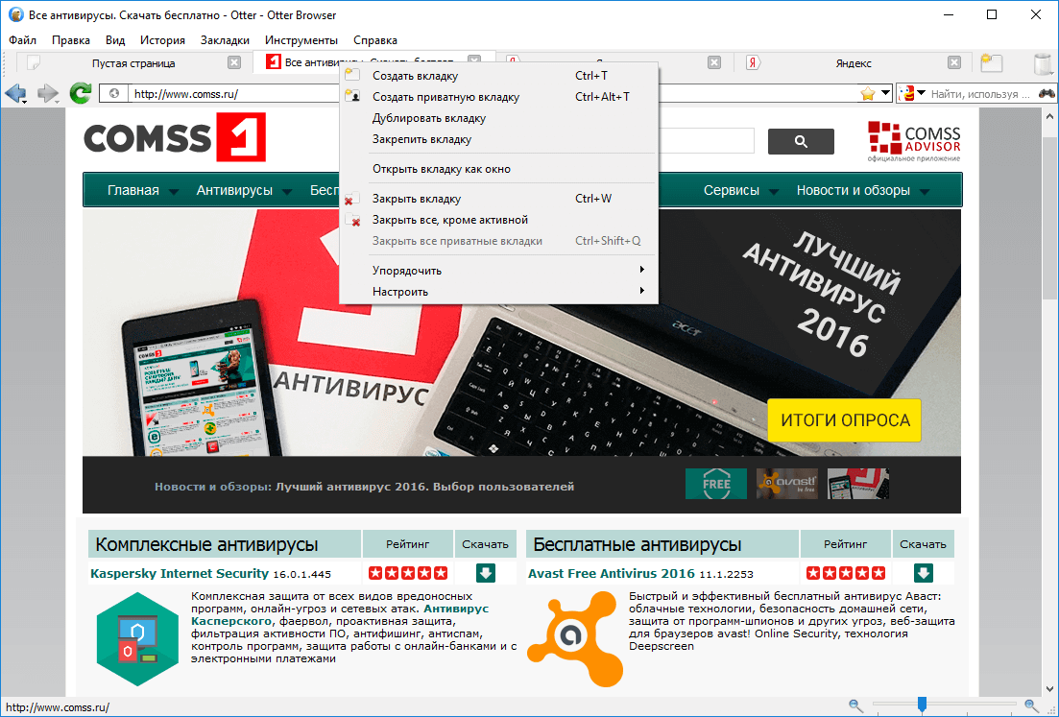Image resolution: width=1059 pixels, height=717 pixels.
Task: Click the URL address field
Action: coord(493,94)
